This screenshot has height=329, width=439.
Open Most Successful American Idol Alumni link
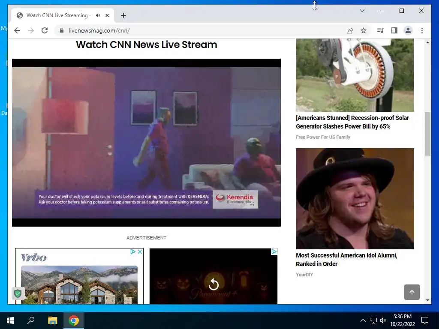click(346, 260)
